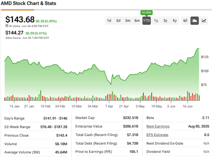
Task: Show the 1y price history
Action: (156, 20)
